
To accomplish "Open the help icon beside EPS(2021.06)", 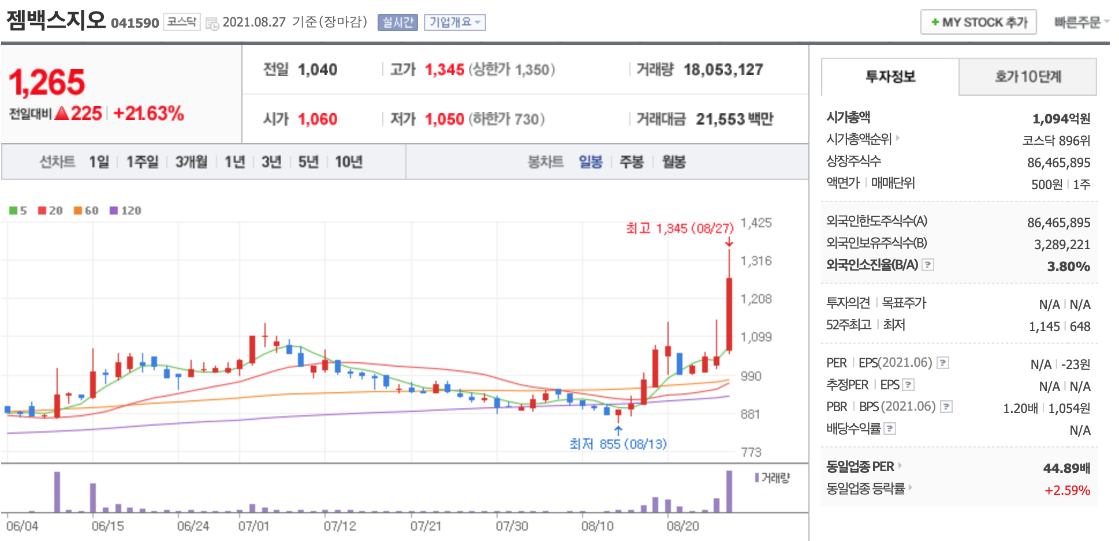I will 943,363.
